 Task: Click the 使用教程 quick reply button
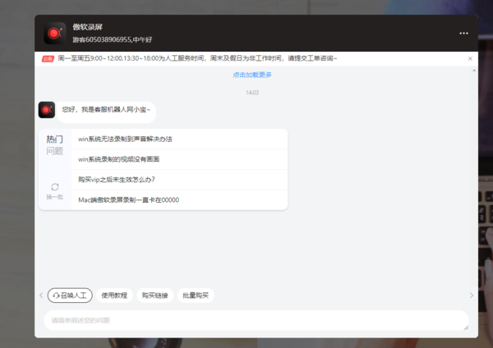click(114, 295)
